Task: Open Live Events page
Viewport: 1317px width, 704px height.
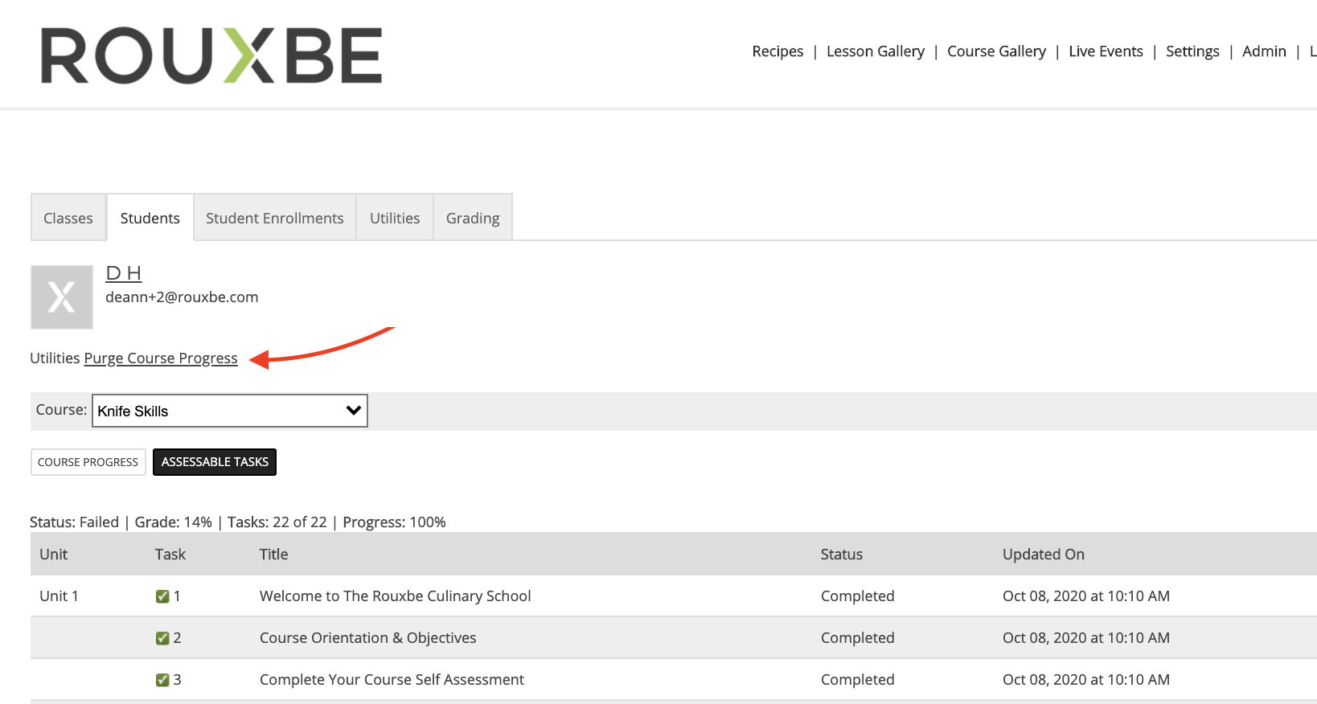Action: (1106, 51)
